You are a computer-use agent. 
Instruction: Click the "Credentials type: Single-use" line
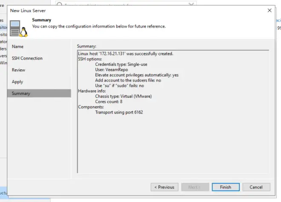pos(121,64)
